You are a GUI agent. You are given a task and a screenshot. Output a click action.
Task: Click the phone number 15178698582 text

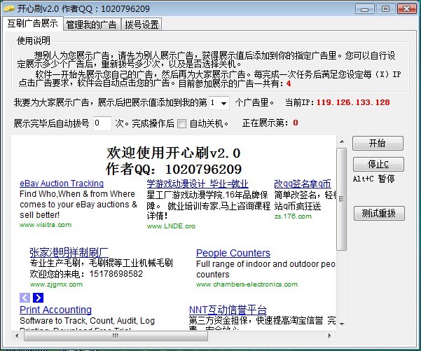click(116, 274)
